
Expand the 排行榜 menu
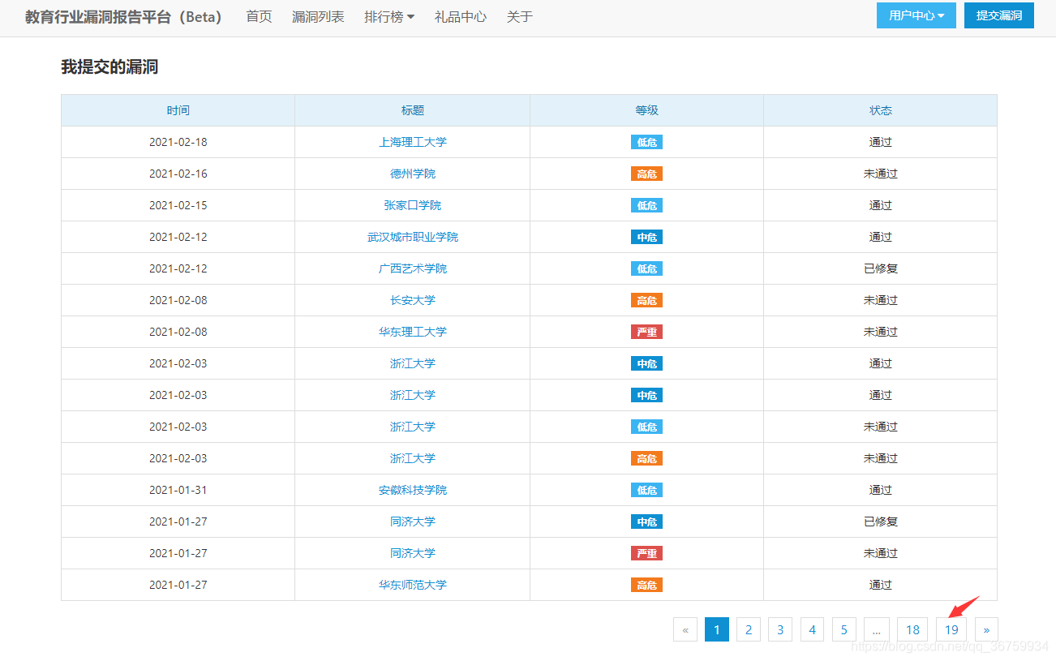coord(389,16)
